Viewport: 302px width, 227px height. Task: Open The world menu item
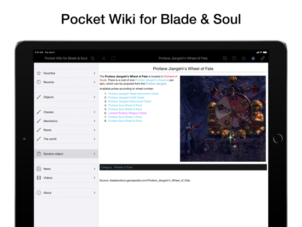click(x=66, y=139)
